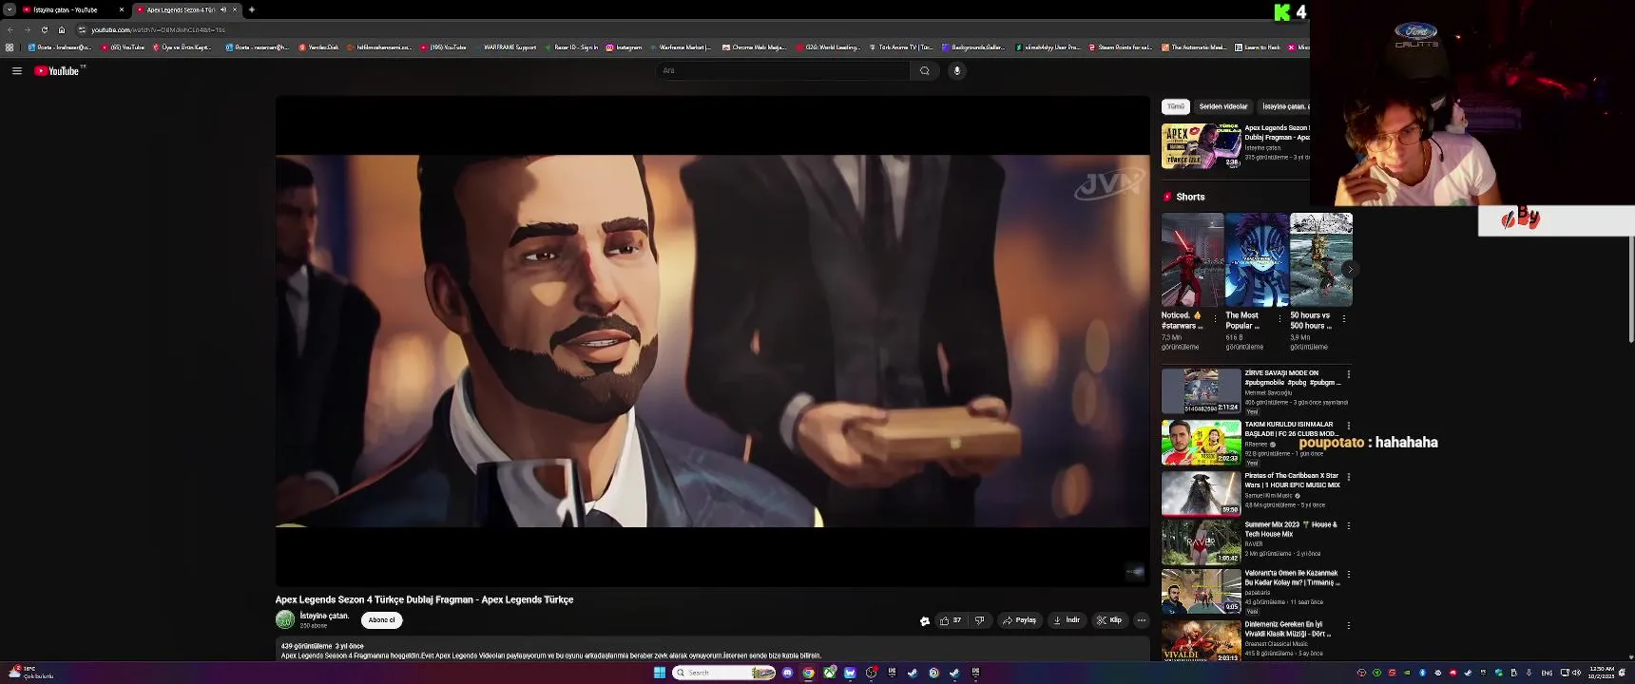Start voice search with microphone icon
Viewport: 1635px width, 684px height.
957,70
